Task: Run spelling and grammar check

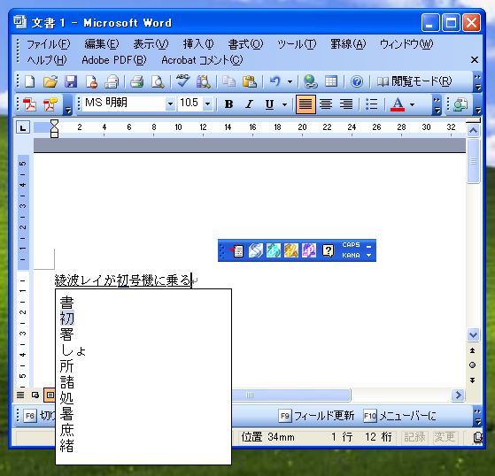Action: coord(182,81)
